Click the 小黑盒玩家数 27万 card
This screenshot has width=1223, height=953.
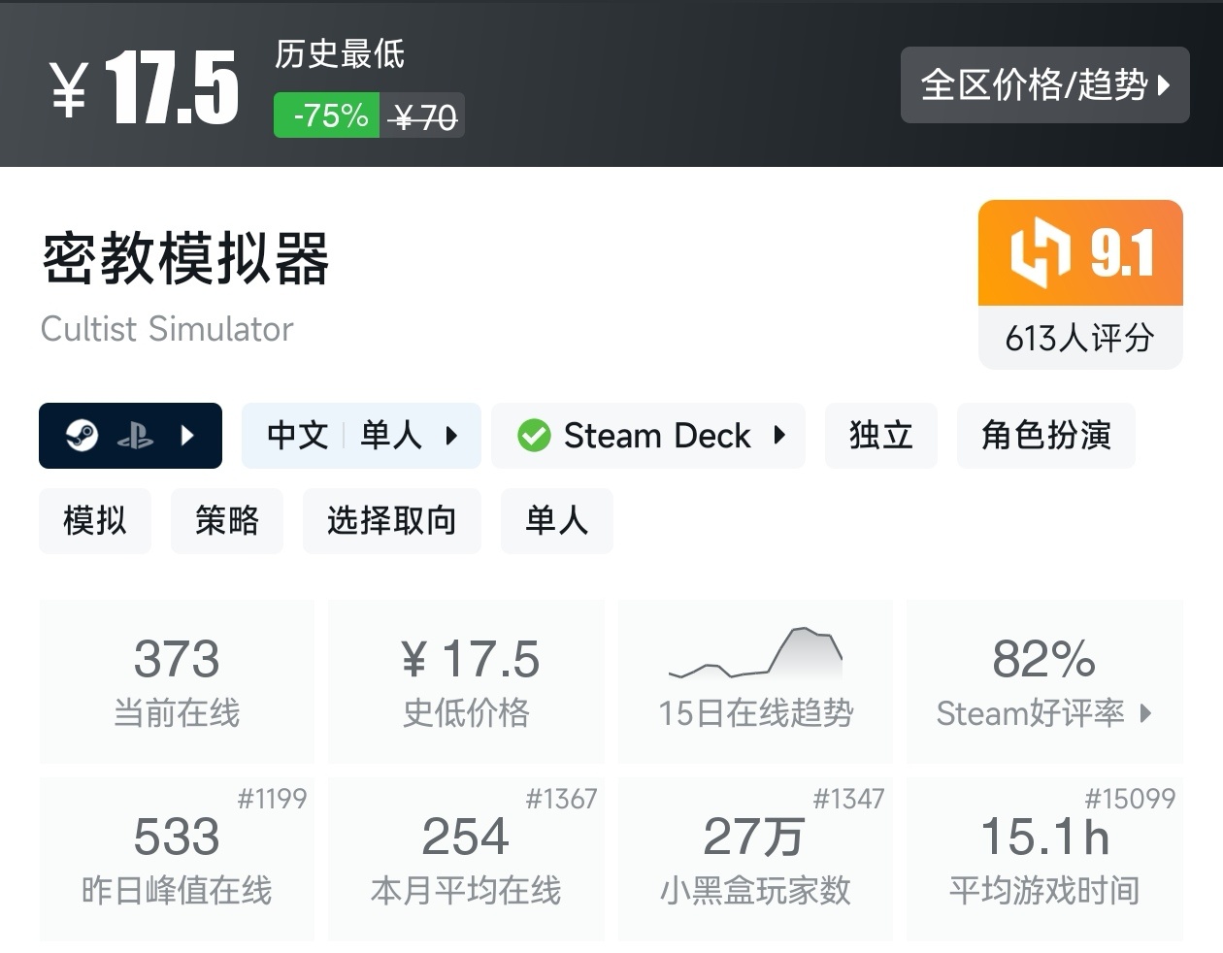coord(755,858)
